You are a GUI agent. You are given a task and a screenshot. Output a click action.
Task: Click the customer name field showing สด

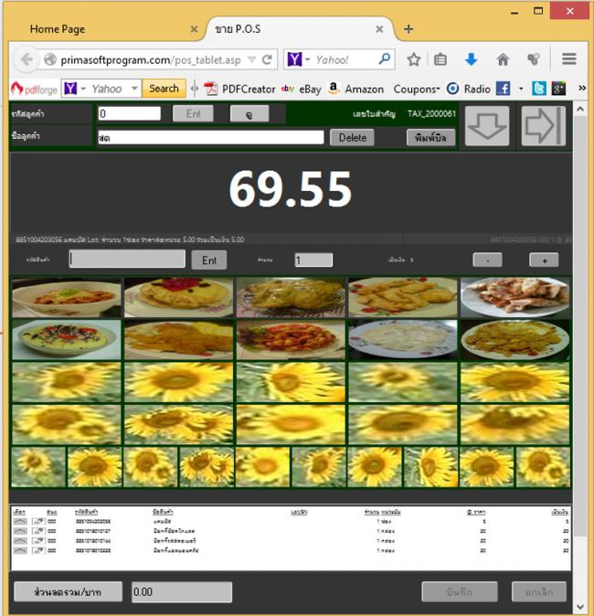coord(211,138)
